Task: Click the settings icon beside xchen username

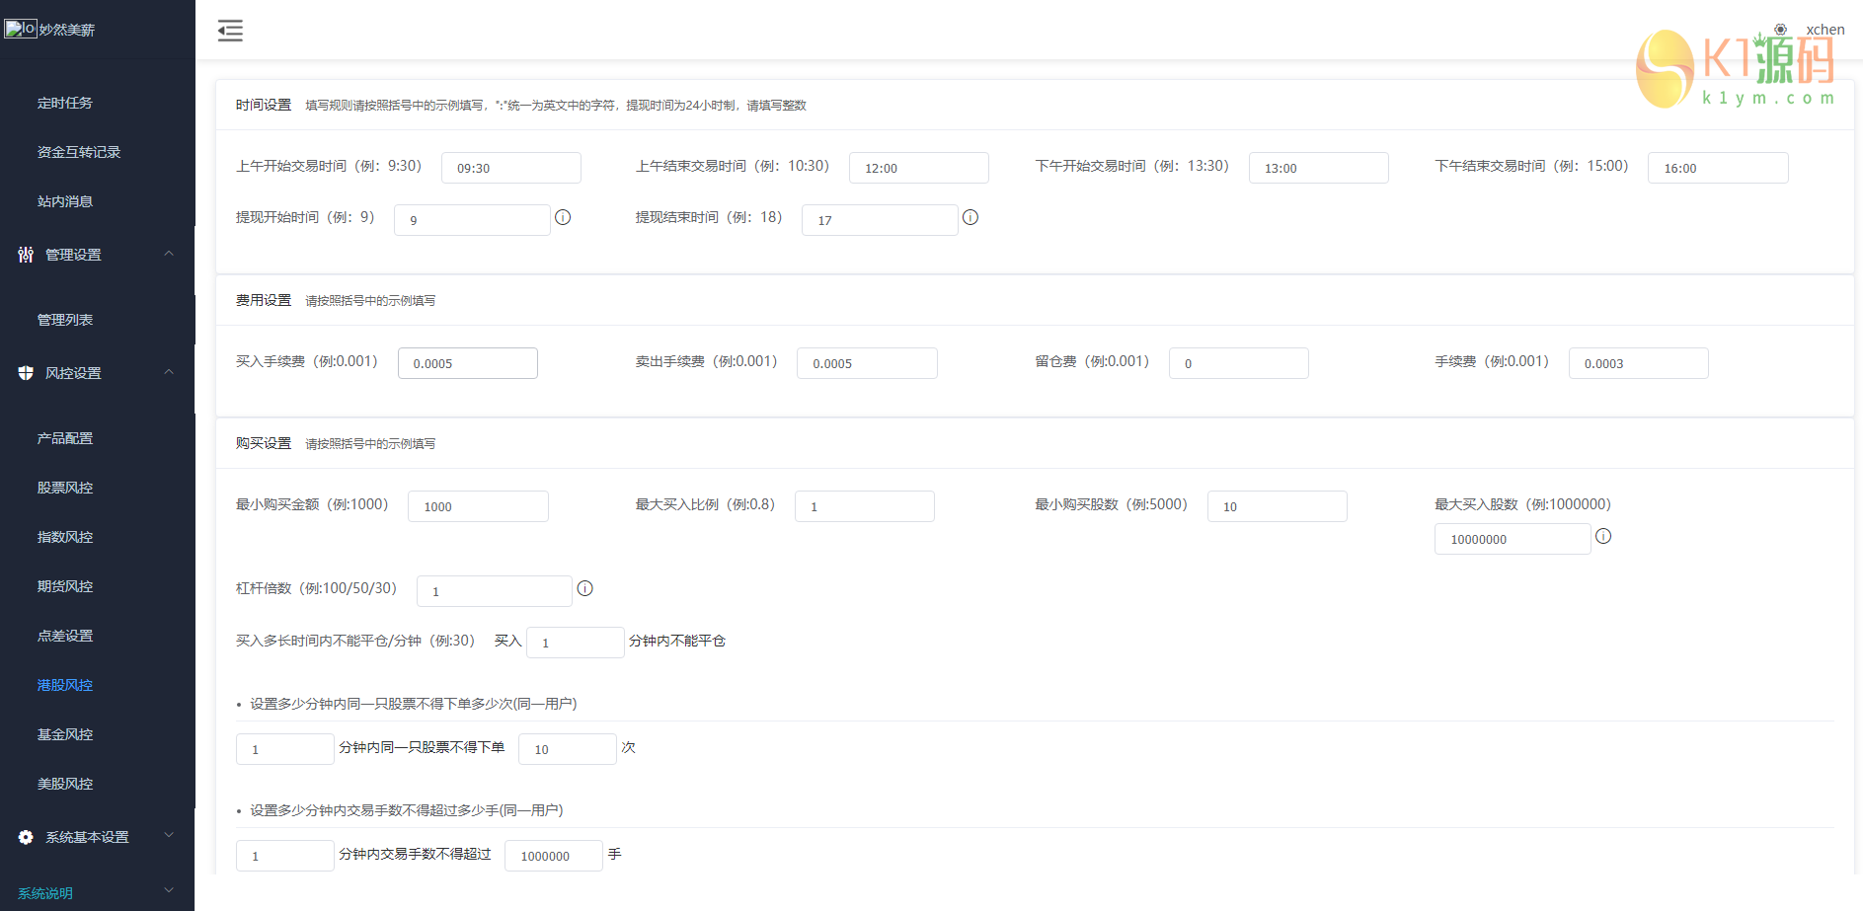Action: [x=1780, y=30]
